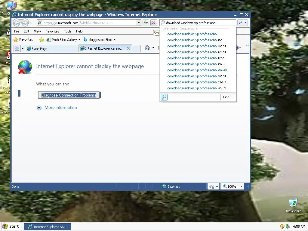
Task: Click the 4:55 AM system clock
Action: 299,226
